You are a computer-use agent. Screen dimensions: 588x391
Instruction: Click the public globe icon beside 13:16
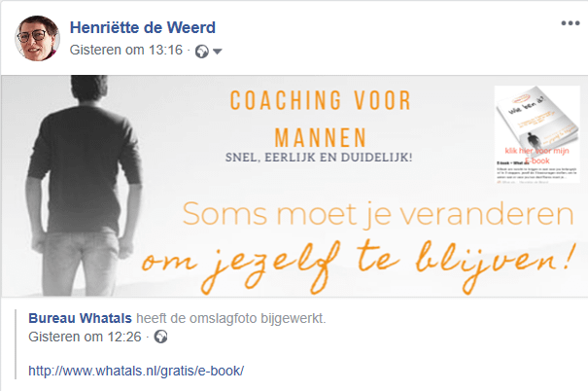(x=202, y=52)
